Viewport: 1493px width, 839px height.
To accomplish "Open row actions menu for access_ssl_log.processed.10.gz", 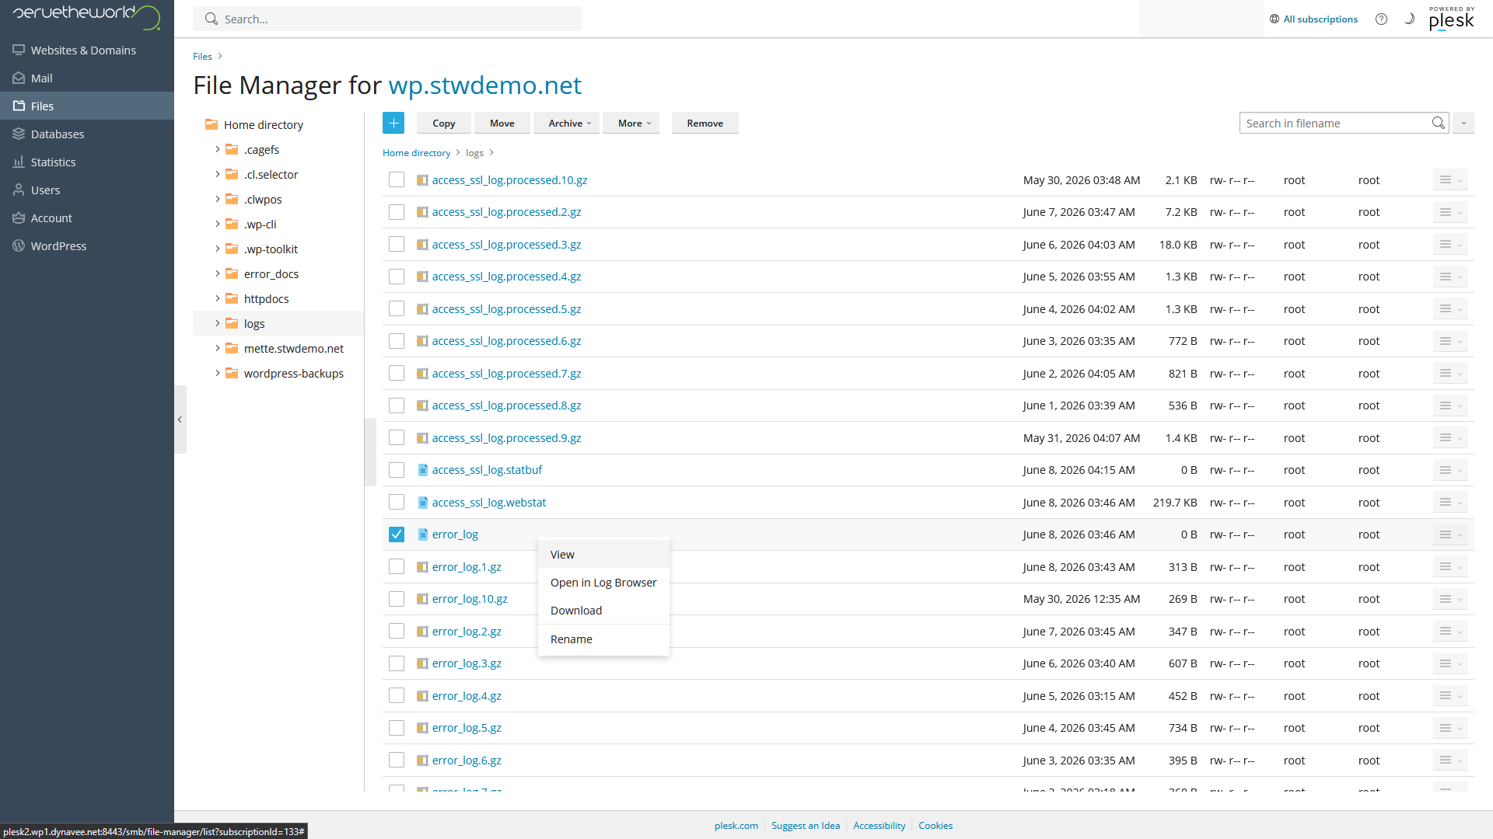I will 1450,180.
